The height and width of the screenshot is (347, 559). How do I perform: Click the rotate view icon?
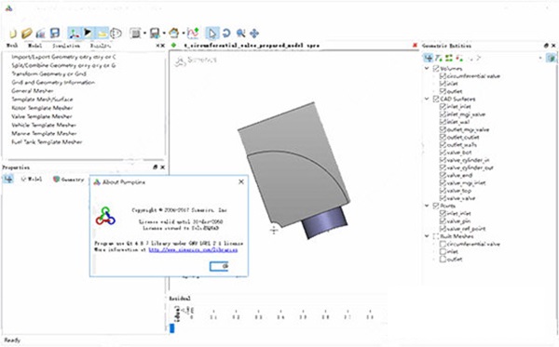click(x=226, y=33)
